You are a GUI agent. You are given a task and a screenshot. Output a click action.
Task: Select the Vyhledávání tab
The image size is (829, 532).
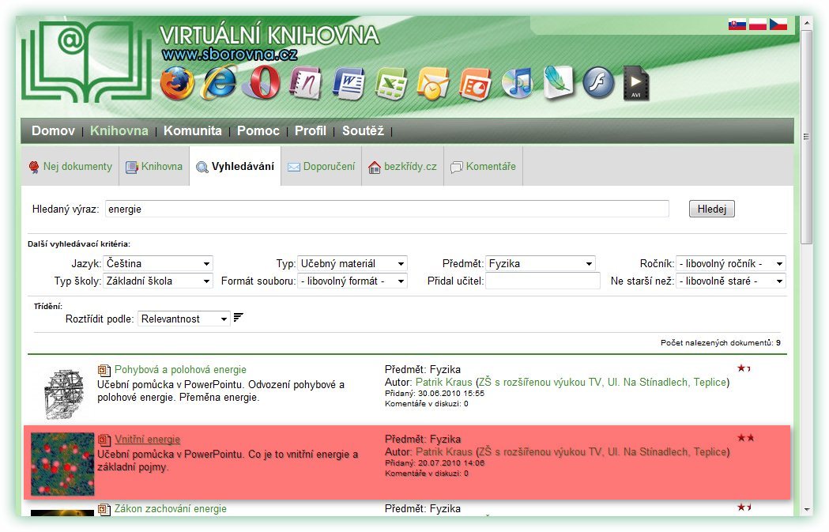coord(236,167)
